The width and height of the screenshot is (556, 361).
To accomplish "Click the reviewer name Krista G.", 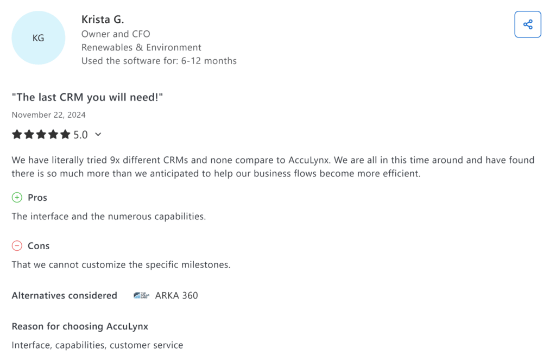I will point(103,18).
